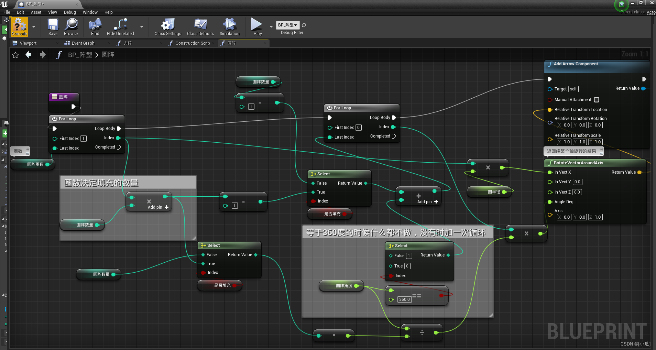This screenshot has height=350, width=656.
Task: Click the For Loop macro icon near Select
Action: (330, 108)
